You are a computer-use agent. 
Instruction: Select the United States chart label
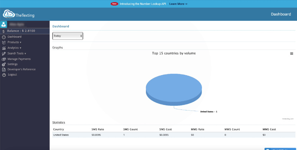208,112
